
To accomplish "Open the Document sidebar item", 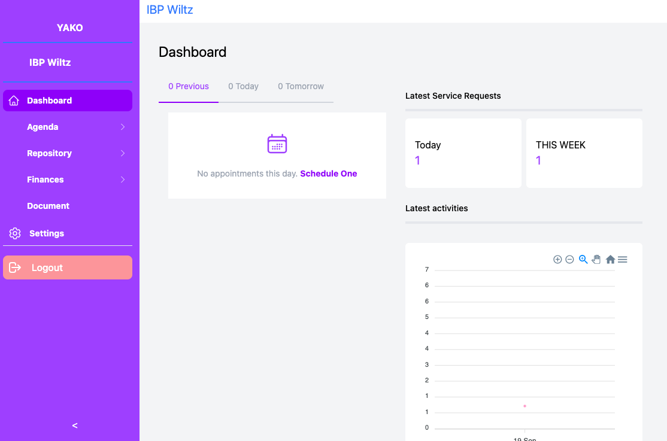I will coord(48,206).
